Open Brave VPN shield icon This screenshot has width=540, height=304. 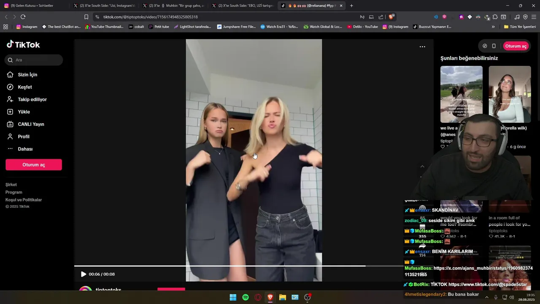(x=525, y=17)
